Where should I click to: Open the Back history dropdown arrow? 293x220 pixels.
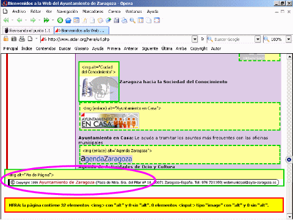point(26,20)
